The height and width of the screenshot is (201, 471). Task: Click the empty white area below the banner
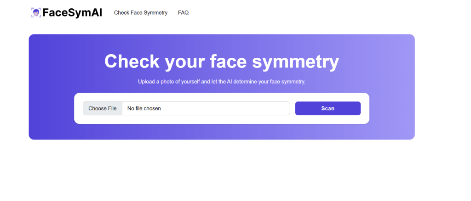[221, 170]
